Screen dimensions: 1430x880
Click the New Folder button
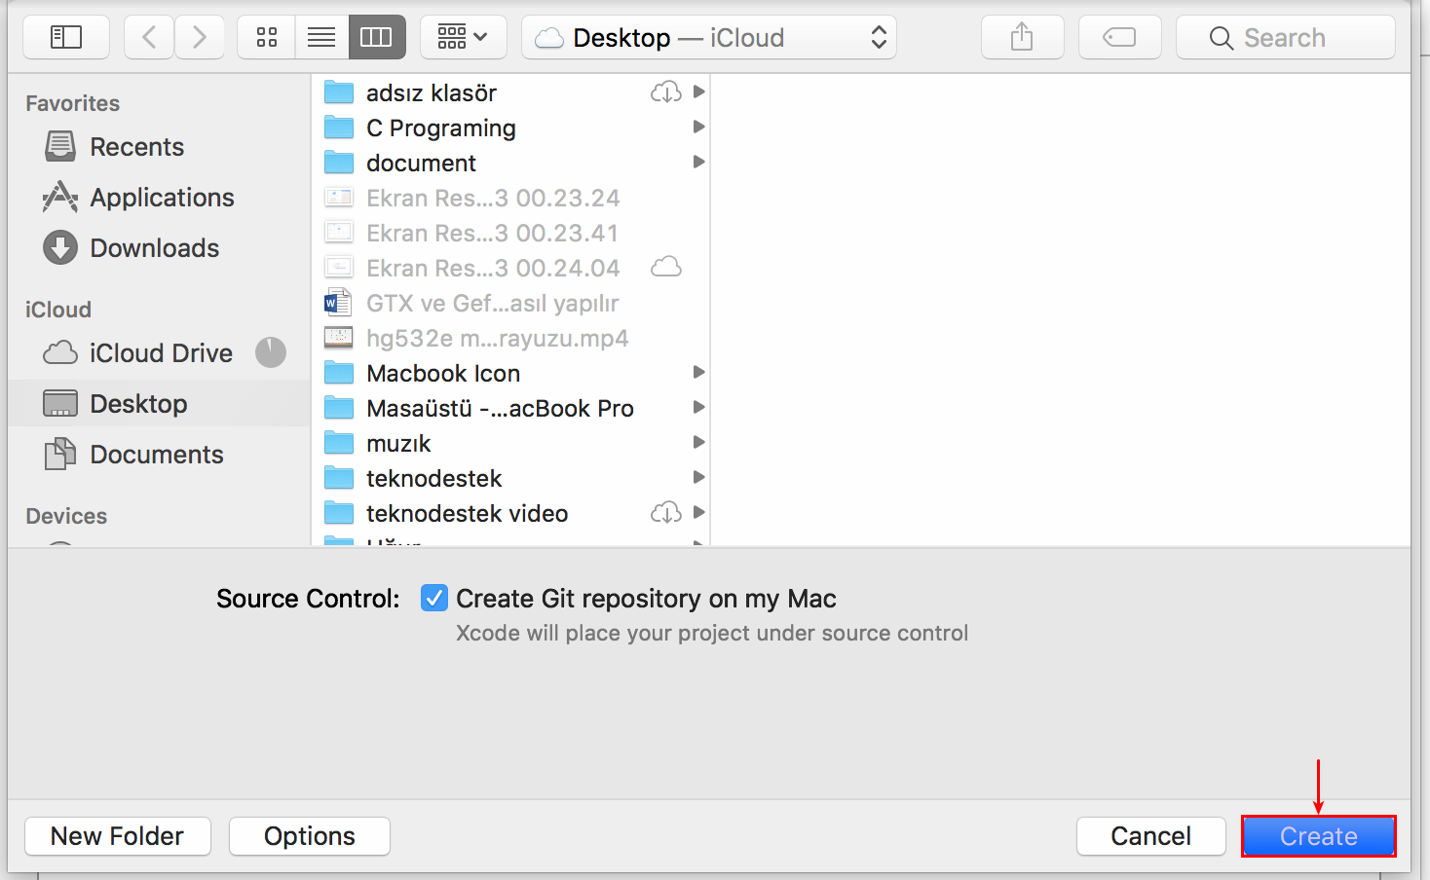click(x=117, y=836)
